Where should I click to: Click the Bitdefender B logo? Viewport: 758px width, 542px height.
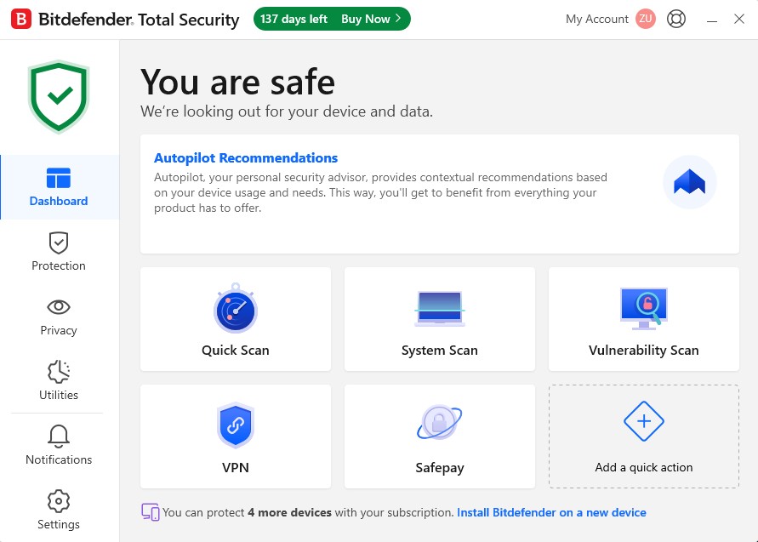21,19
